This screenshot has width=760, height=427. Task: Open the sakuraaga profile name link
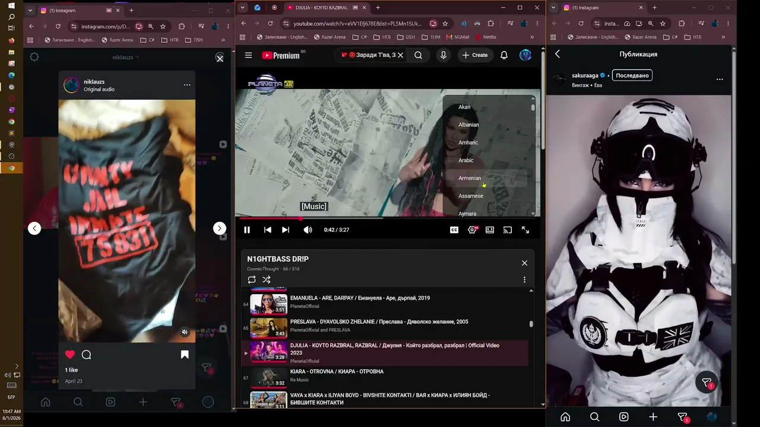click(585, 75)
